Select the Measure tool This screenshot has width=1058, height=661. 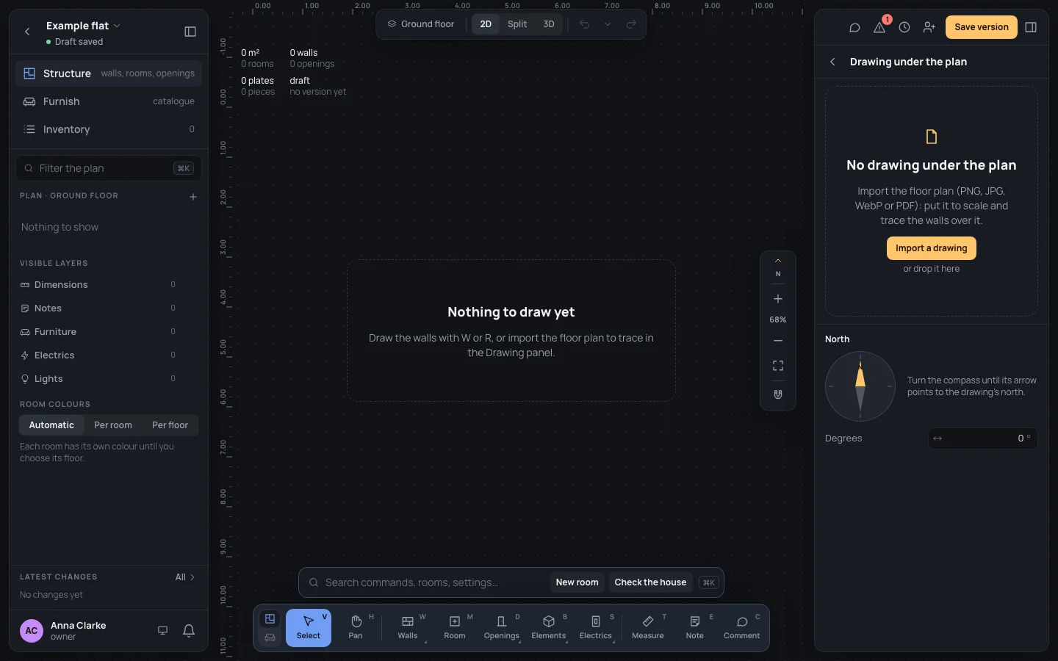(x=648, y=628)
